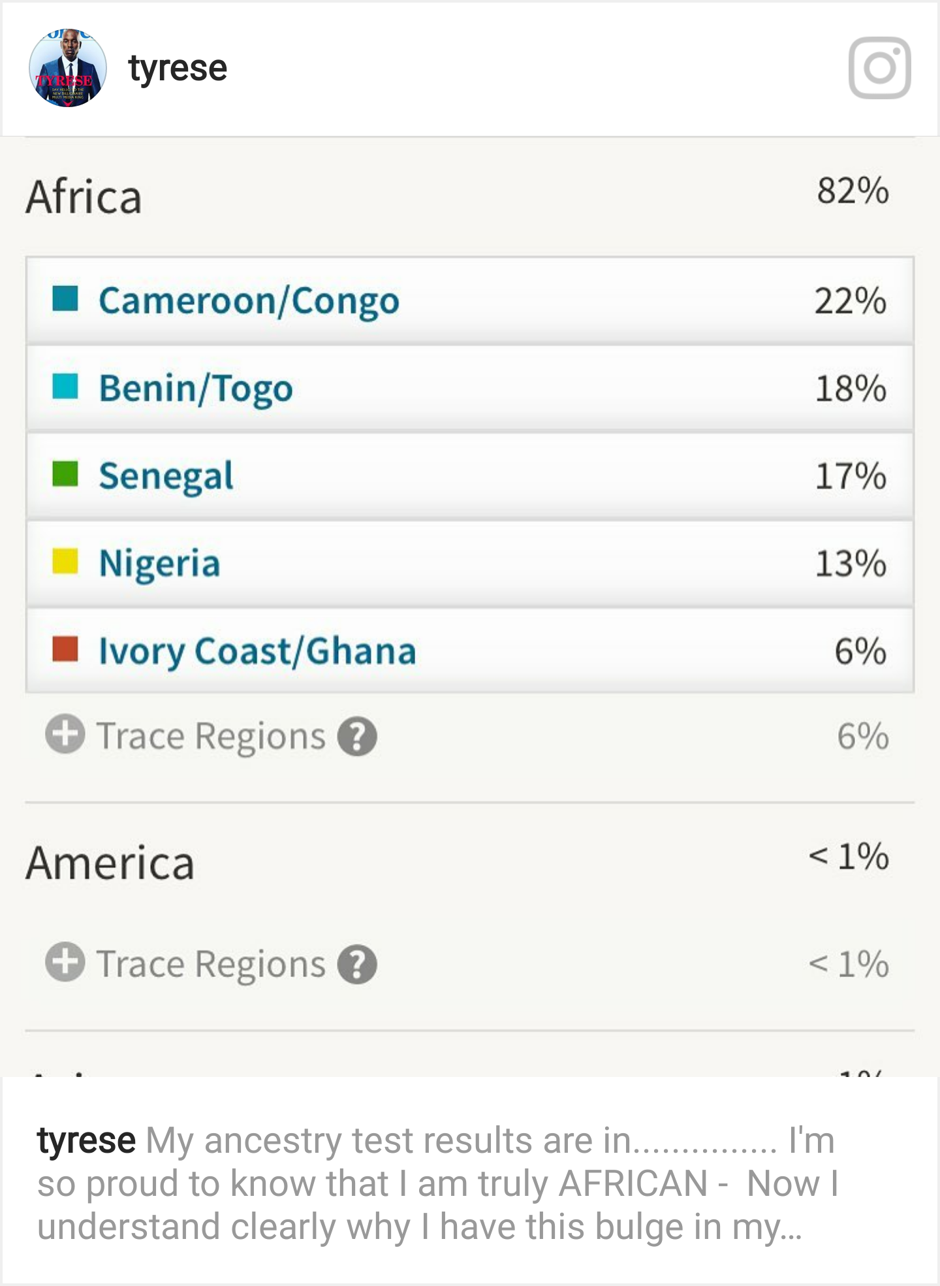The height and width of the screenshot is (1286, 940).
Task: Open help question mark for Africa Trace Regions
Action: (x=357, y=737)
